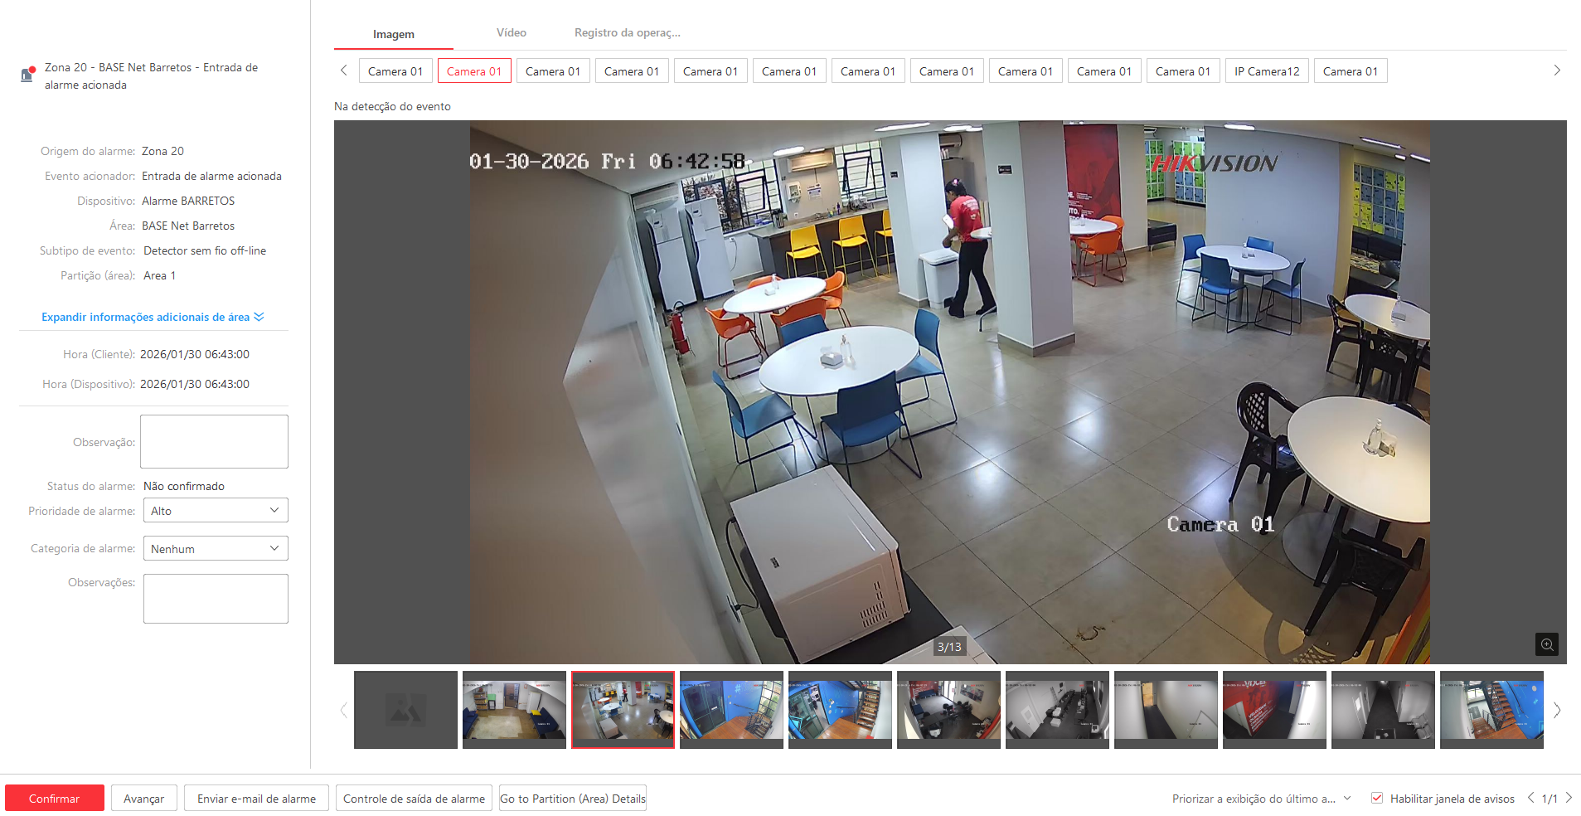Go to next alarm page arrow
Image resolution: width=1581 pixels, height=816 pixels.
[x=1569, y=798]
